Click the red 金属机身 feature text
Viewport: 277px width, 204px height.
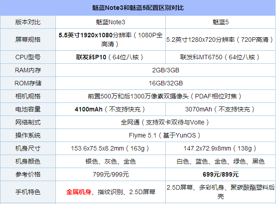click(x=79, y=192)
